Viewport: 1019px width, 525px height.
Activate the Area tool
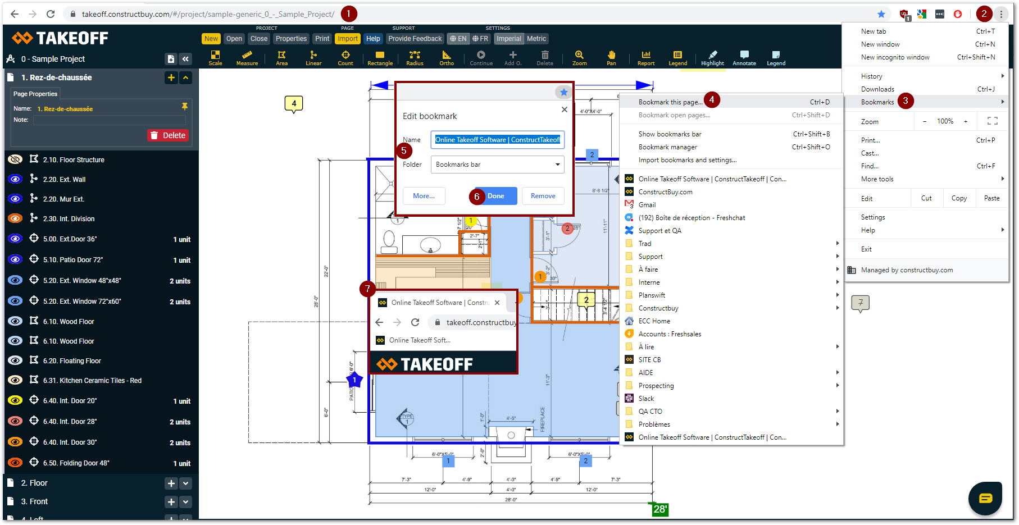click(281, 57)
